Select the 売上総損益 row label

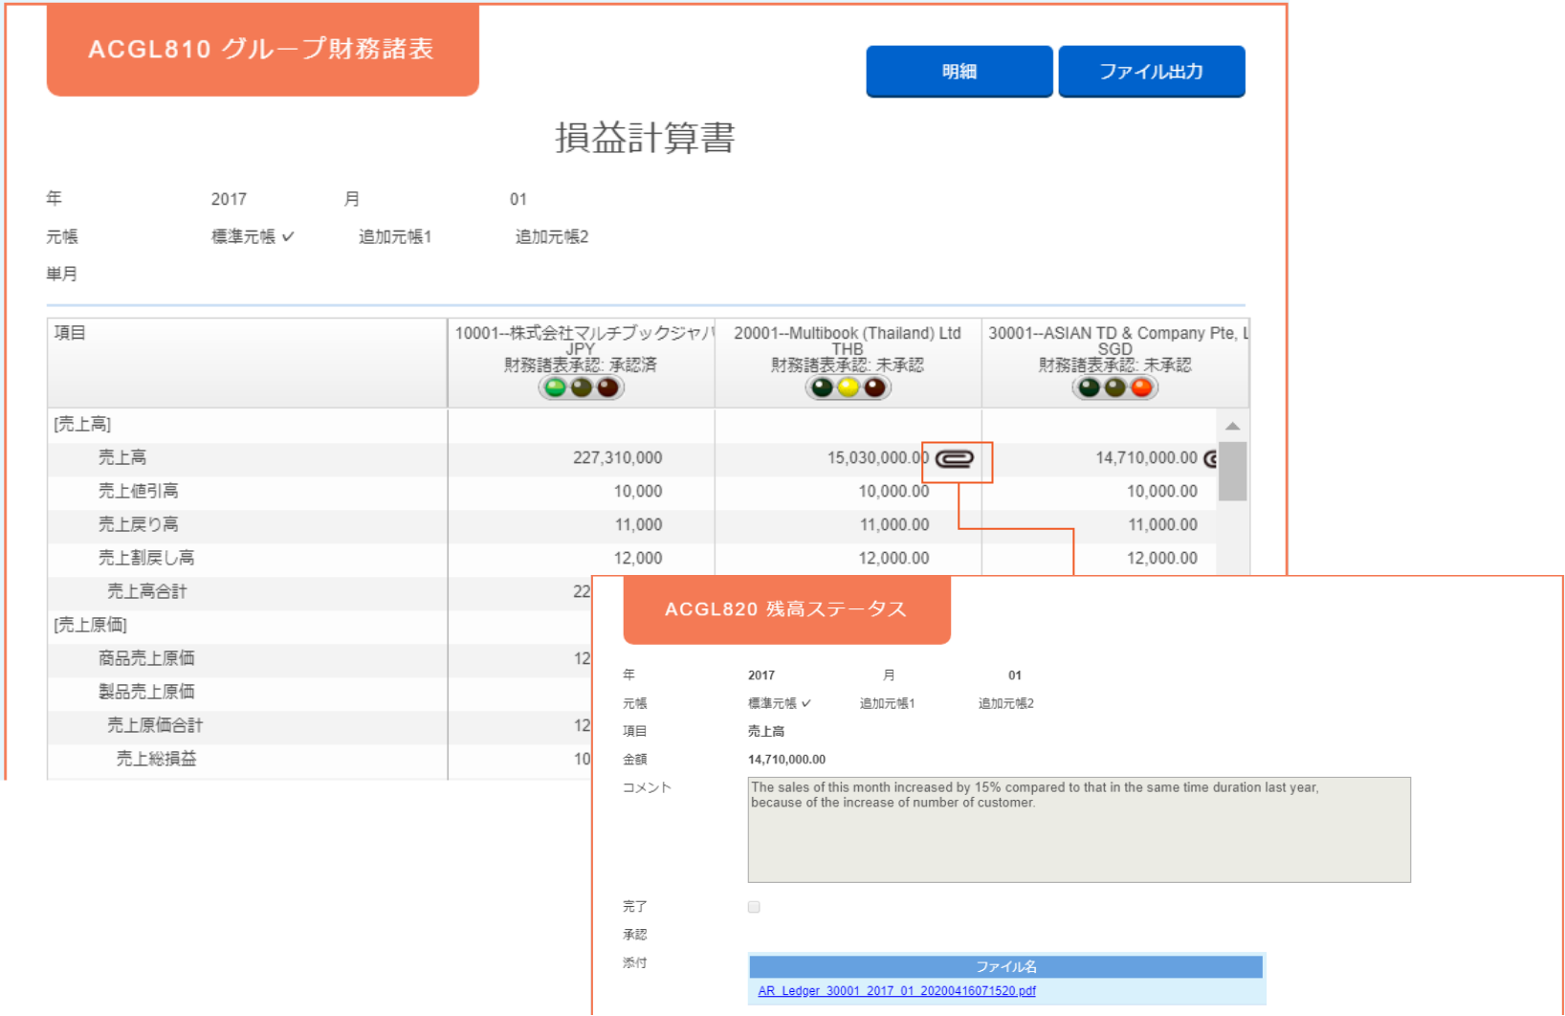tap(156, 759)
